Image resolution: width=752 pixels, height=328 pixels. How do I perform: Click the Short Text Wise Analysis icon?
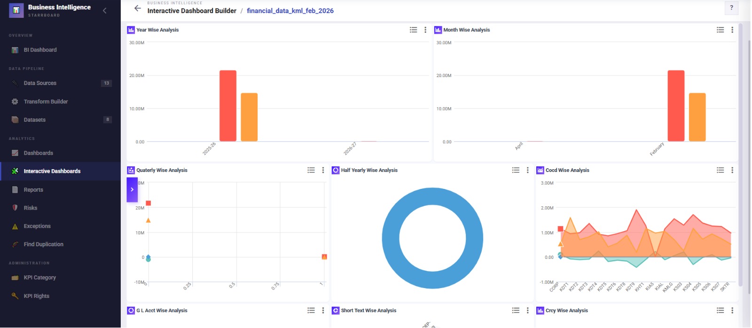pyautogui.click(x=336, y=310)
